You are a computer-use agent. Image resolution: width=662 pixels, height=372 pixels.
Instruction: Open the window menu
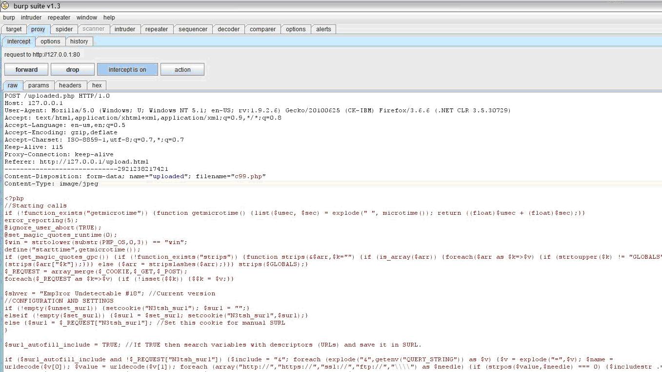coord(86,18)
